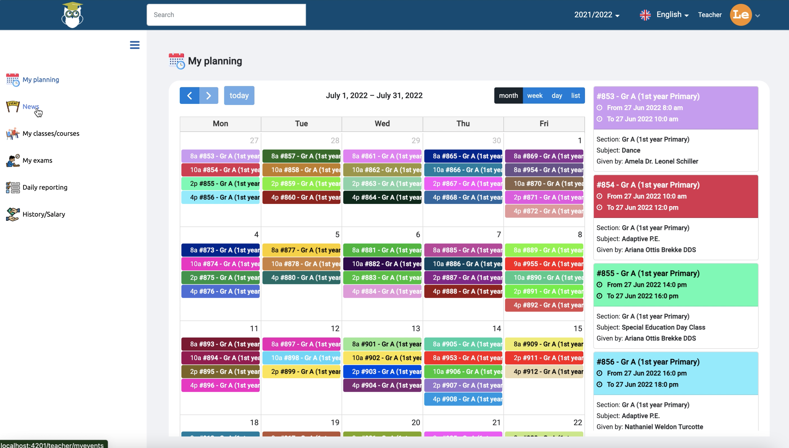This screenshot has height=448, width=789.
Task: Open event 8a #857 on Tuesday 28
Action: click(301, 156)
